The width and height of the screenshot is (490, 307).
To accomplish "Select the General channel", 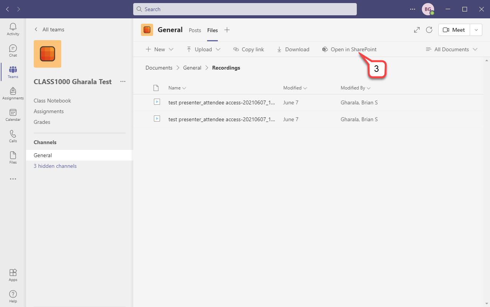I will coord(80,155).
